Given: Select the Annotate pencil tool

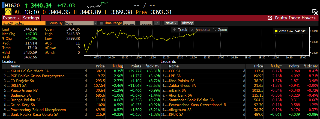Looking at the screenshot, I should click(x=200, y=29).
